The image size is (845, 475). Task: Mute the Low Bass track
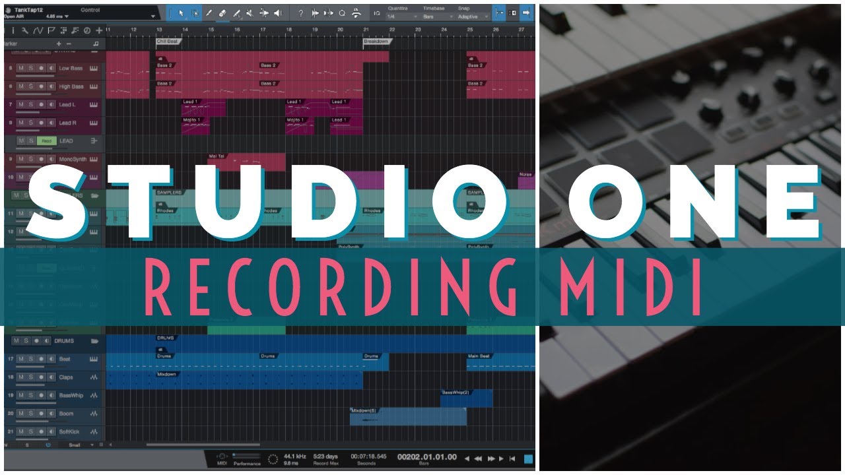tap(20, 68)
